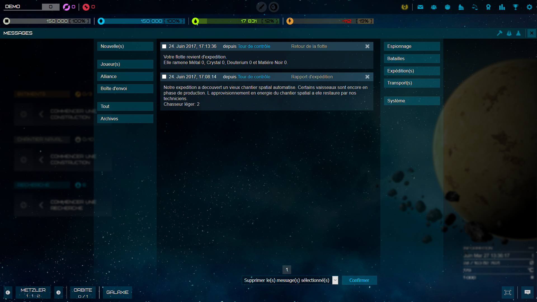Open the award ribbon medal icon
This screenshot has width=537, height=302.
[488, 7]
